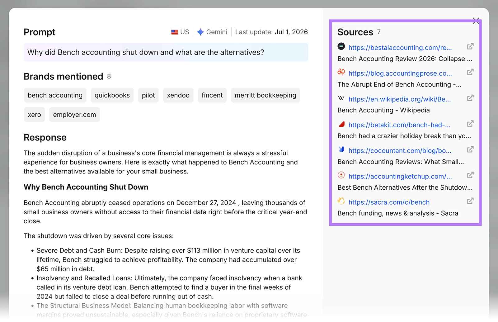Viewport: 498px width, 322px height.
Task: Click the Wikipedia W favicon
Action: point(341,98)
